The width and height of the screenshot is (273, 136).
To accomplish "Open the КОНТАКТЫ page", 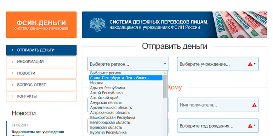I will coord(41,97).
